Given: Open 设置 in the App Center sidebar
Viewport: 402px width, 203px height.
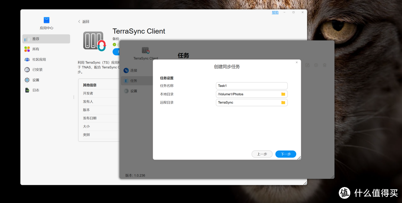Looking at the screenshot, I should [x=46, y=80].
